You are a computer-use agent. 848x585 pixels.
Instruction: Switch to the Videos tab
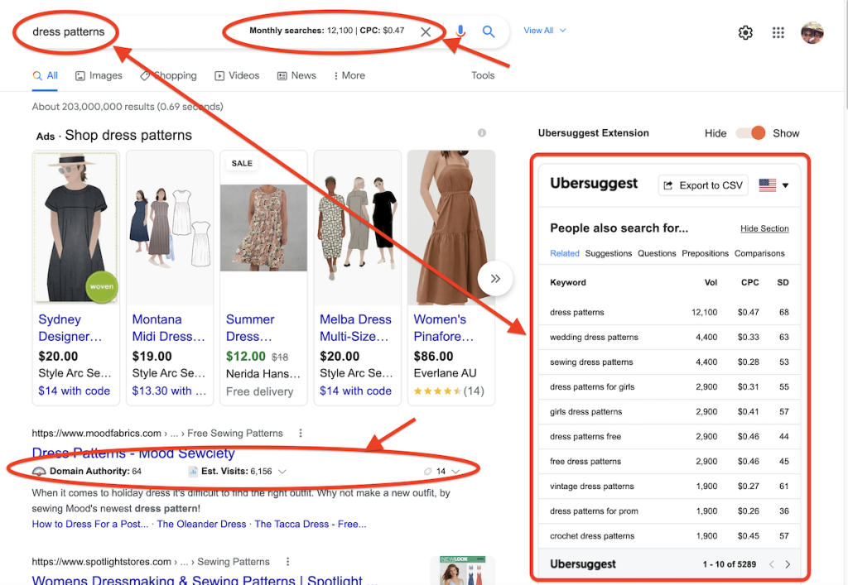pos(237,75)
